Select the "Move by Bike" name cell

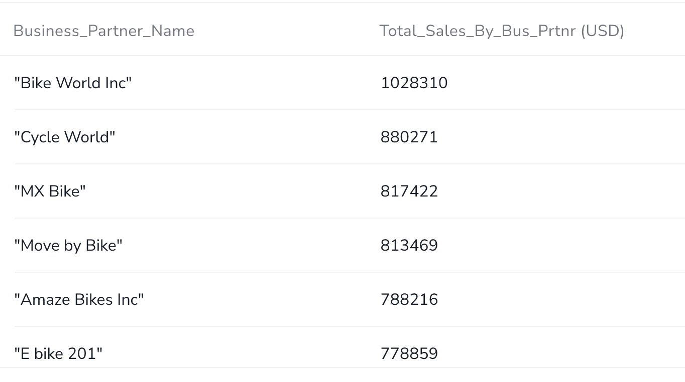point(68,245)
